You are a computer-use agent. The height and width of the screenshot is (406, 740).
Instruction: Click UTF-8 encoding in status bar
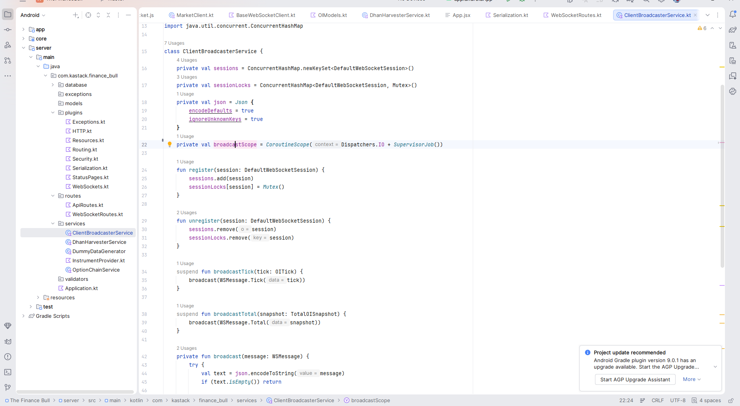pos(678,401)
